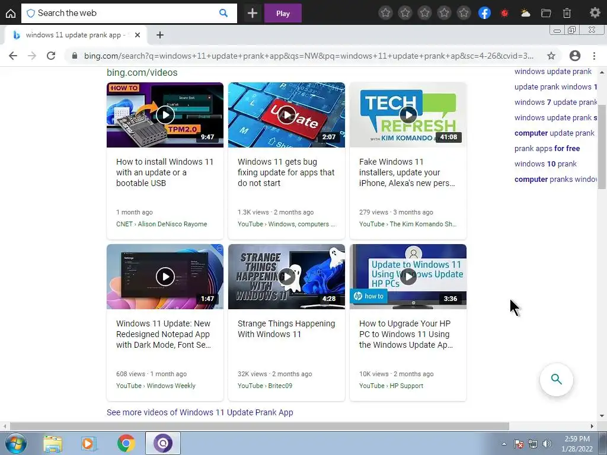Click 'YouTube › Britec09' source text

pos(265,386)
